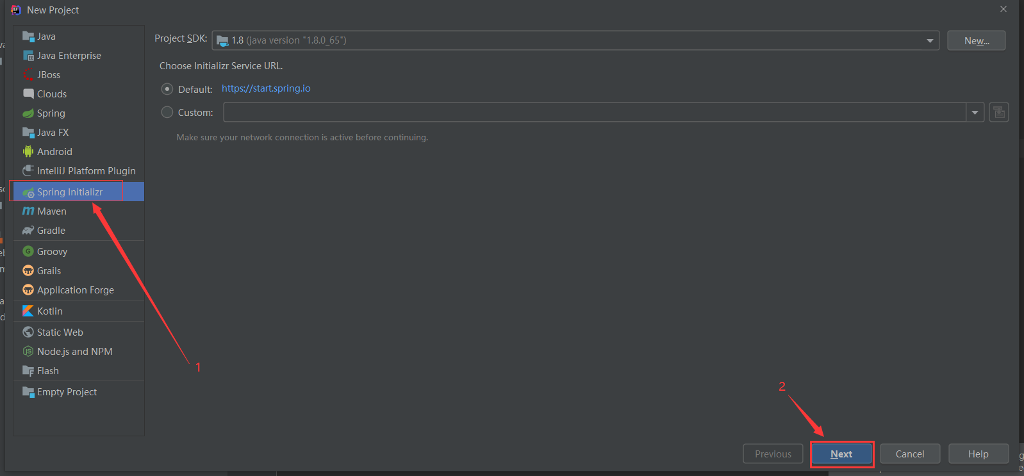Click the IntelliJ logo in title bar

(x=16, y=10)
